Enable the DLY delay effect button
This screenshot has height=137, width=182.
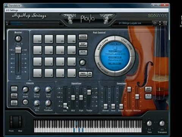(x=14, y=96)
